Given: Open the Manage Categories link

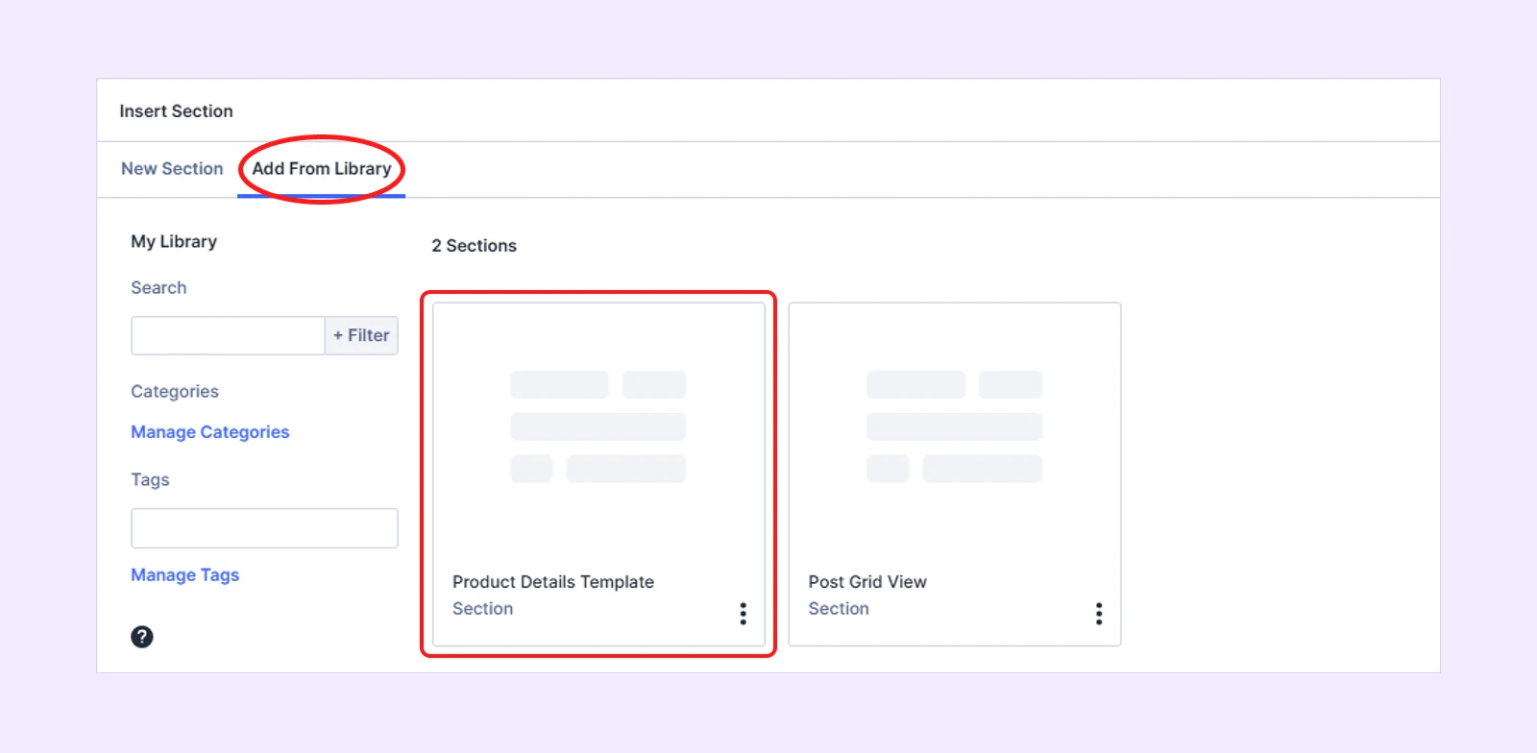Looking at the screenshot, I should [x=210, y=432].
